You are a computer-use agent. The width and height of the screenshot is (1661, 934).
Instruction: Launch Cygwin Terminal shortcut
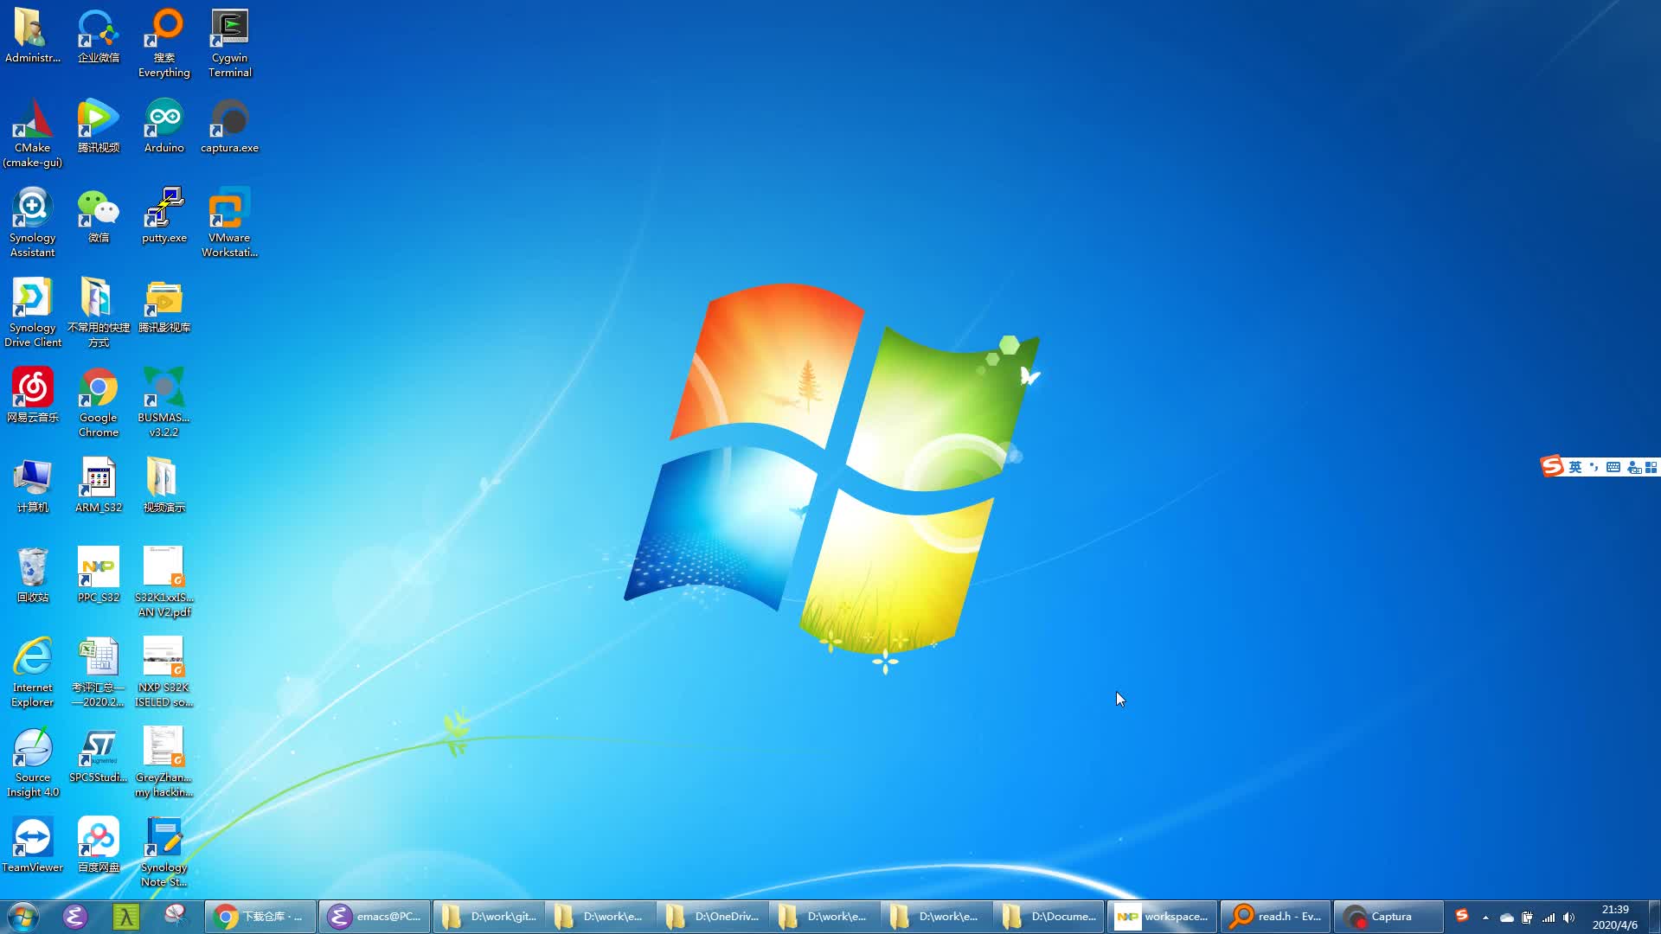230,43
